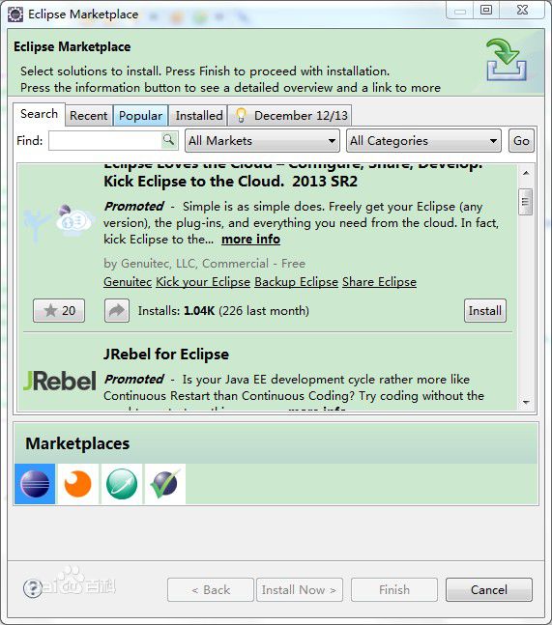Click the share arrow icon button
The image size is (552, 625).
coord(117,310)
